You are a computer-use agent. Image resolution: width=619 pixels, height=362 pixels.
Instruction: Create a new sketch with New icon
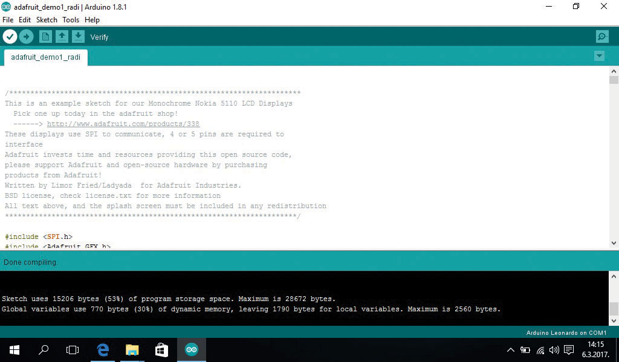[x=45, y=37]
